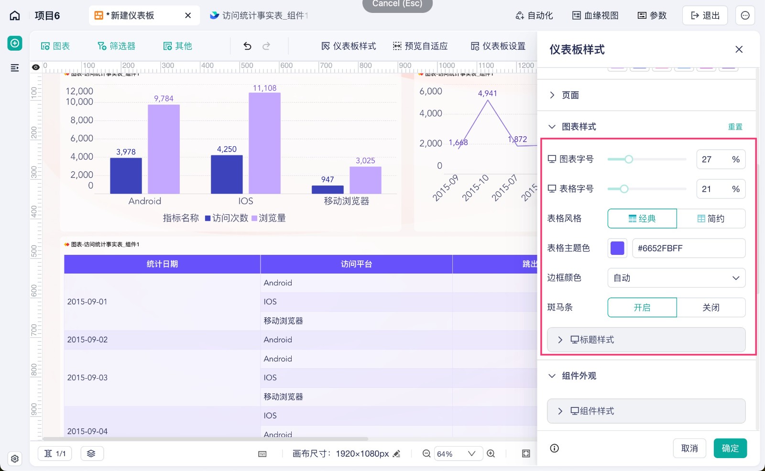765x471 pixels.
Task: Open 仪表板设置 in the toolbar
Action: (498, 46)
